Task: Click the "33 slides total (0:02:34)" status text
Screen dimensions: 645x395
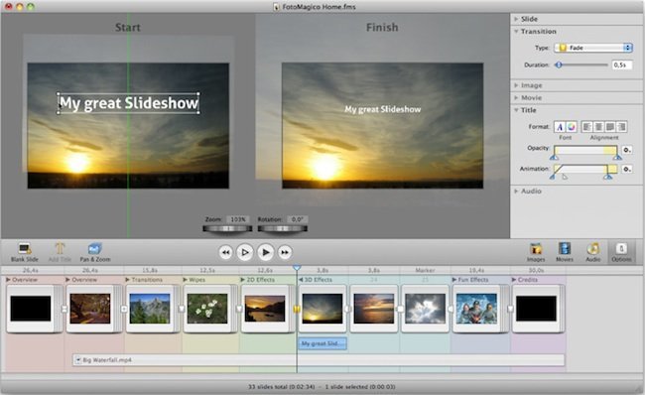Action: click(282, 387)
